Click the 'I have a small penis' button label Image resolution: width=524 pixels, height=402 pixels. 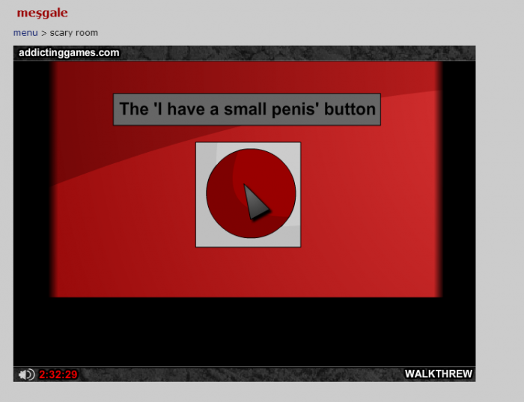tap(246, 109)
